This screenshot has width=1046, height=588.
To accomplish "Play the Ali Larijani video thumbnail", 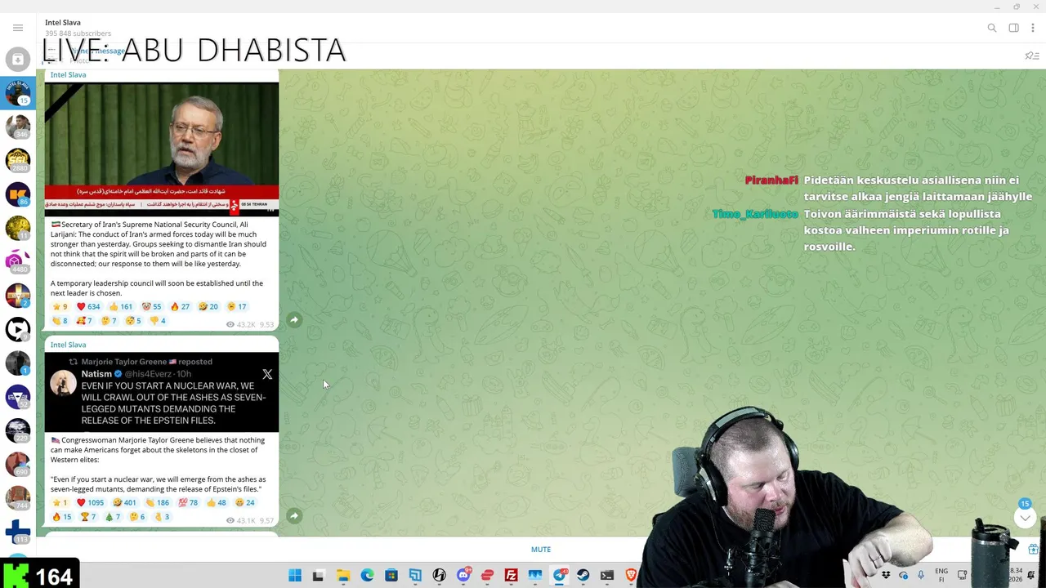I will coord(162,149).
